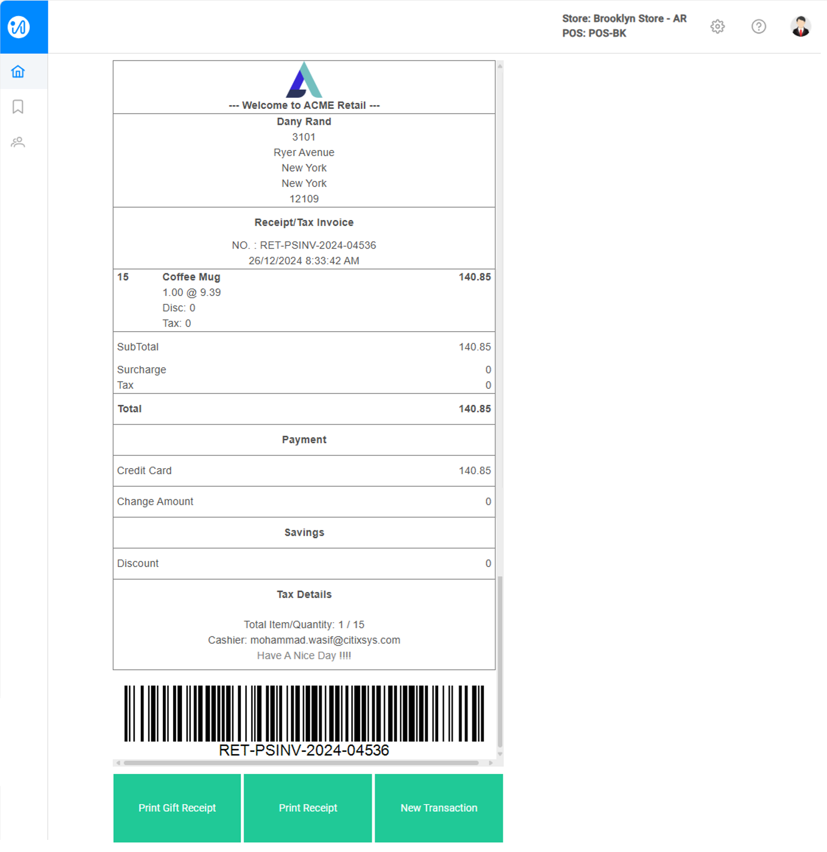Screen dimensions: 827x852
Task: Click the date 26/12/2024 8:33:42 AM
Action: (x=304, y=261)
